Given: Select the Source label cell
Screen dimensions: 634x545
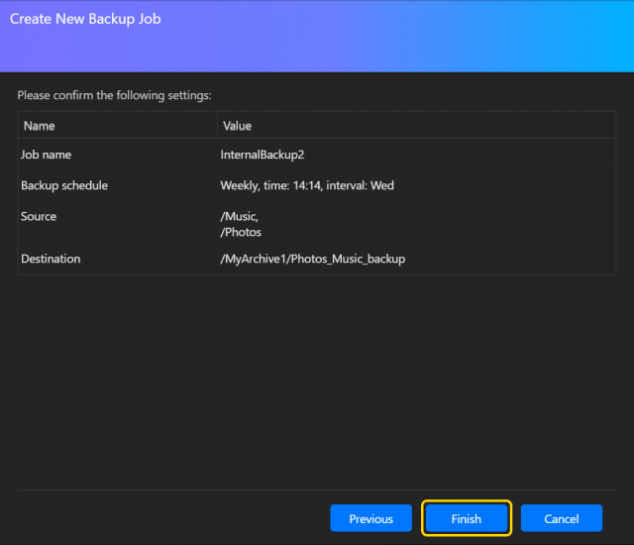Looking at the screenshot, I should click(x=39, y=216).
